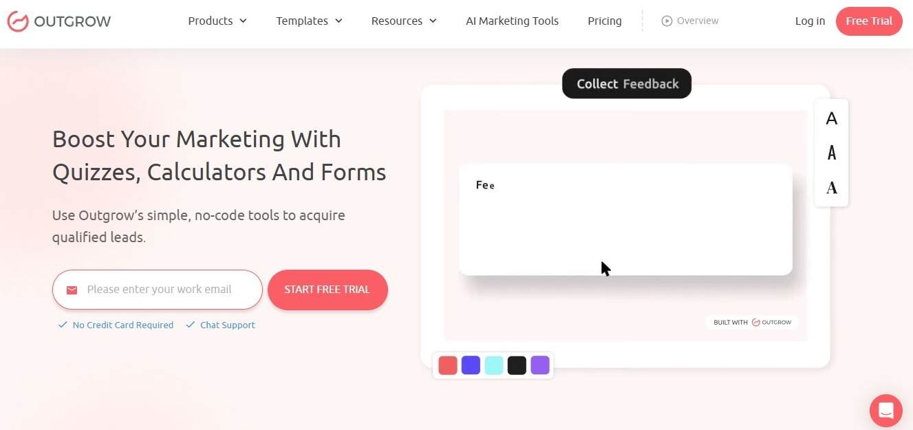The height and width of the screenshot is (430, 913).
Task: Click the Built With Outgrow badge
Action: [x=752, y=322]
